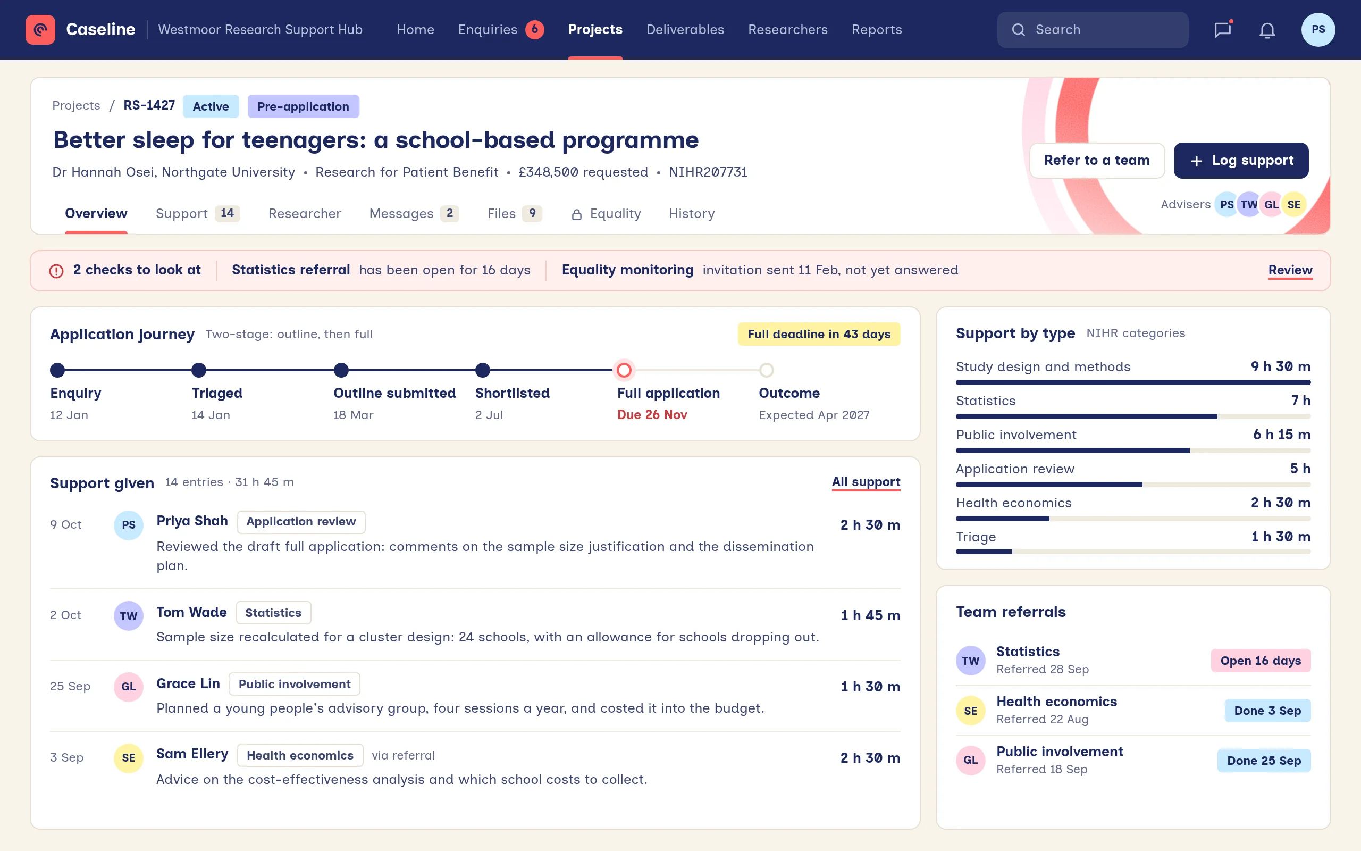
Task: Click the Statistics hours progress bar
Action: tap(1133, 416)
